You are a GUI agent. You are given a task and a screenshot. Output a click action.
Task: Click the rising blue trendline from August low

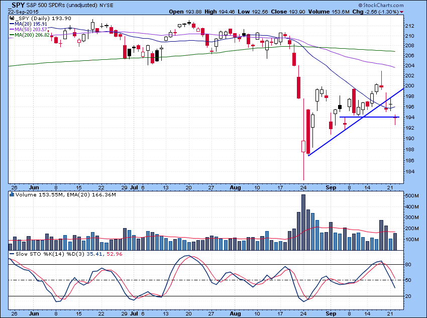[x=356, y=122]
